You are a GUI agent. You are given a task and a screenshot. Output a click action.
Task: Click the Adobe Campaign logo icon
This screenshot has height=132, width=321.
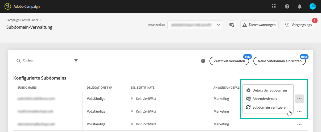[x=8, y=6]
